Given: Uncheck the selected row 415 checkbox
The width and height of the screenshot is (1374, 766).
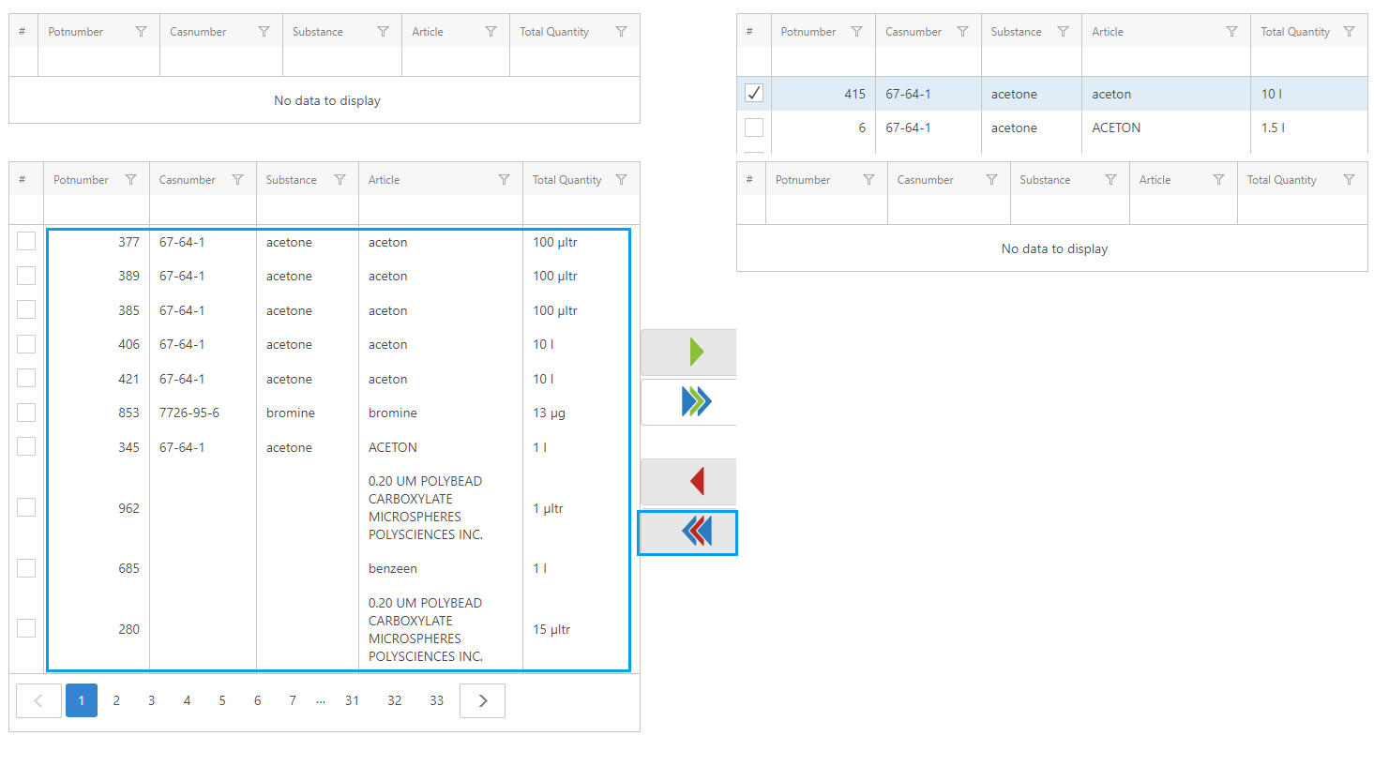Looking at the screenshot, I should (x=754, y=94).
